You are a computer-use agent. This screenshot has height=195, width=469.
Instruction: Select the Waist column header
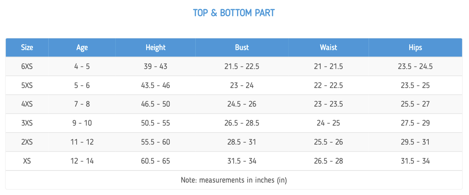click(328, 47)
